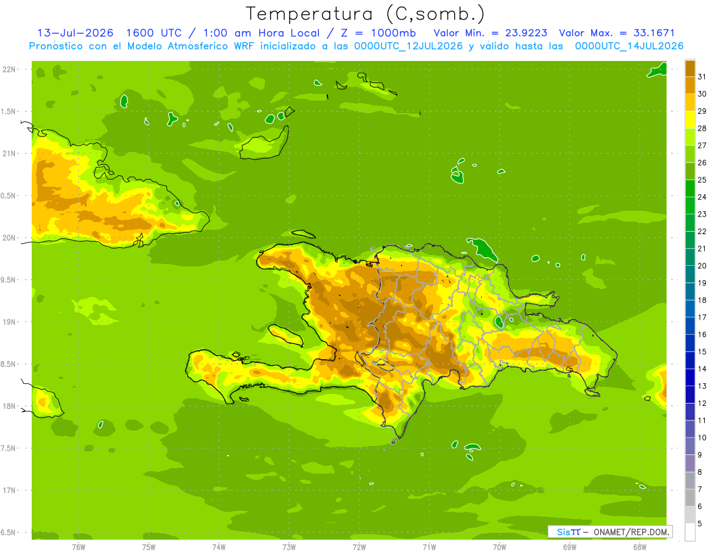This screenshot has height=555, width=718.
Task: Click 'Valor Min. = 23.9223' text
Action: (491, 33)
